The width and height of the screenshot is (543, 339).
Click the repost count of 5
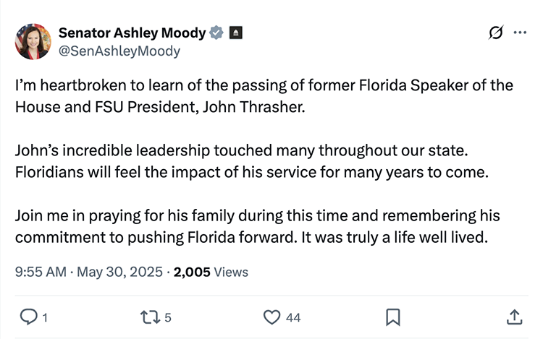coord(168,317)
